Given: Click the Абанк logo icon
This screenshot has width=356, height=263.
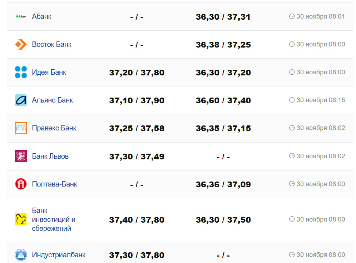Looking at the screenshot, I should point(21,16).
